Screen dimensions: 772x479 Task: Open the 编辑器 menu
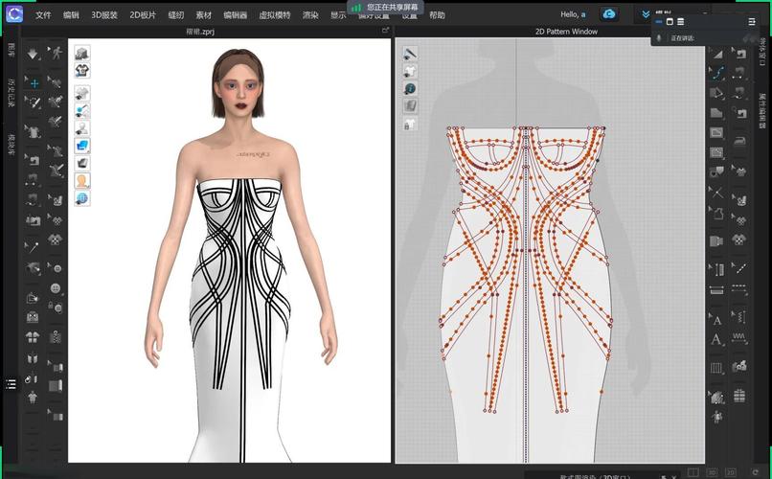(236, 15)
